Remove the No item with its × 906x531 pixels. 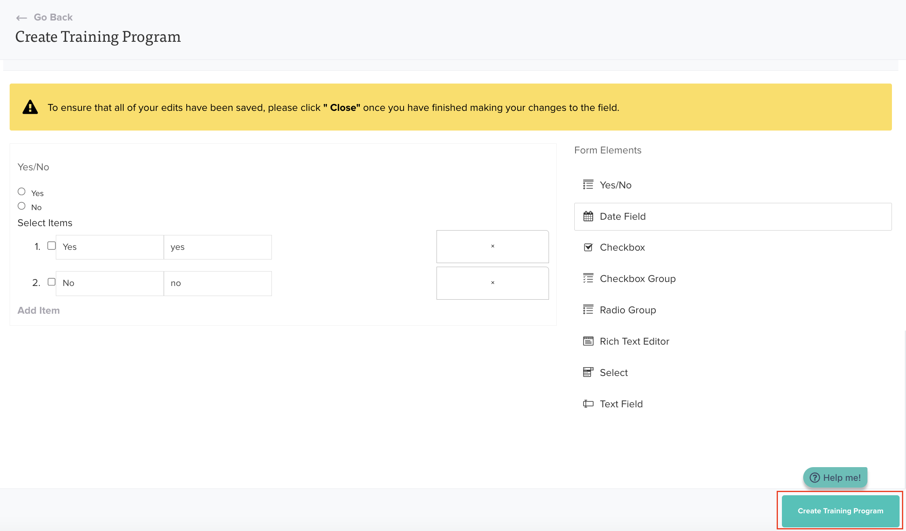(x=492, y=283)
